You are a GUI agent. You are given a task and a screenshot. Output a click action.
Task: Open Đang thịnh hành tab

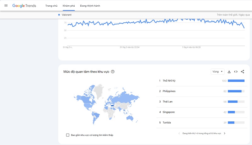90,6
